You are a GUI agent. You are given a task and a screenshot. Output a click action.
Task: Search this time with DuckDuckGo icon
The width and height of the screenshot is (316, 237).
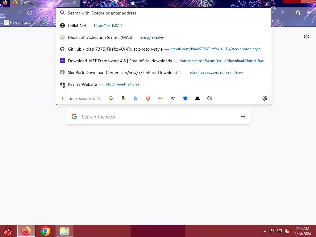(148, 98)
